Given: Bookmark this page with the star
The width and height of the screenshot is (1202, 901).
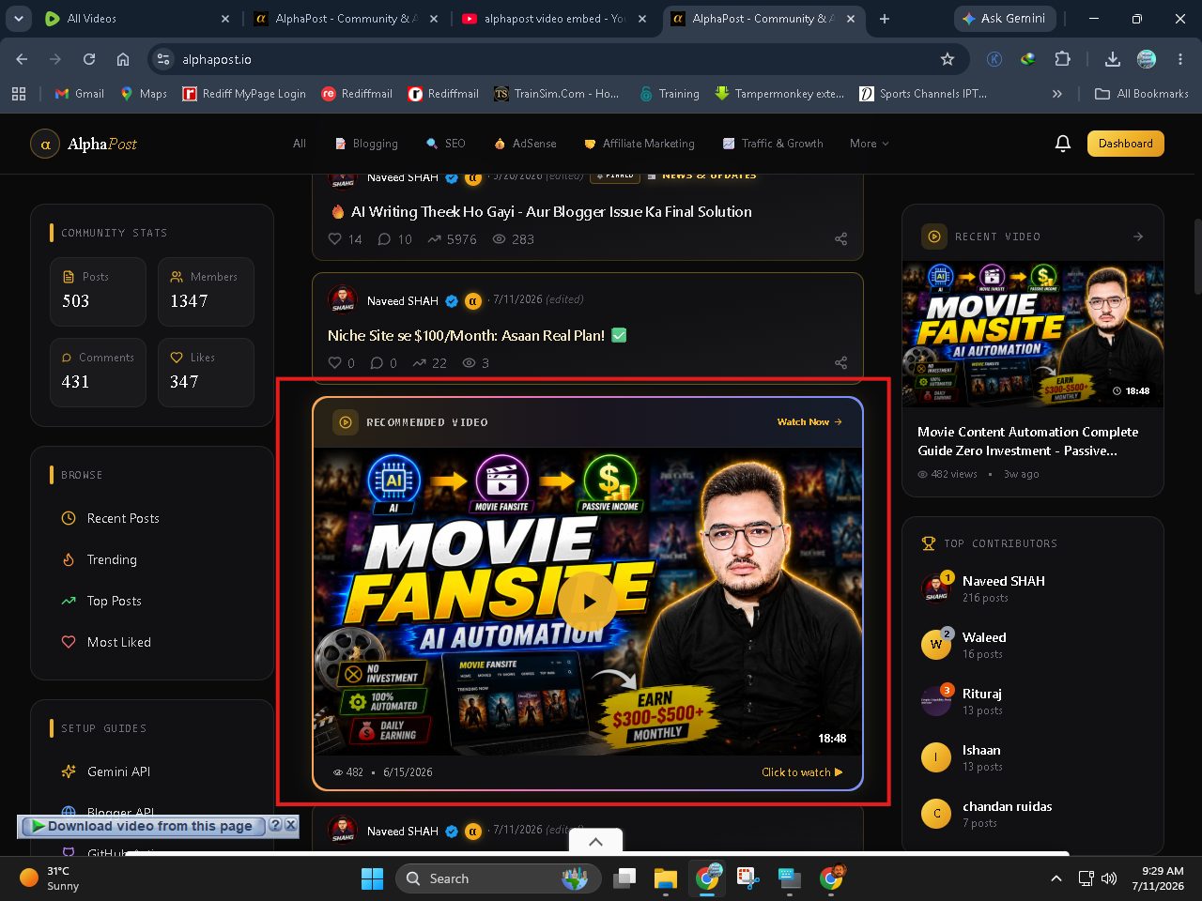Looking at the screenshot, I should tap(948, 59).
